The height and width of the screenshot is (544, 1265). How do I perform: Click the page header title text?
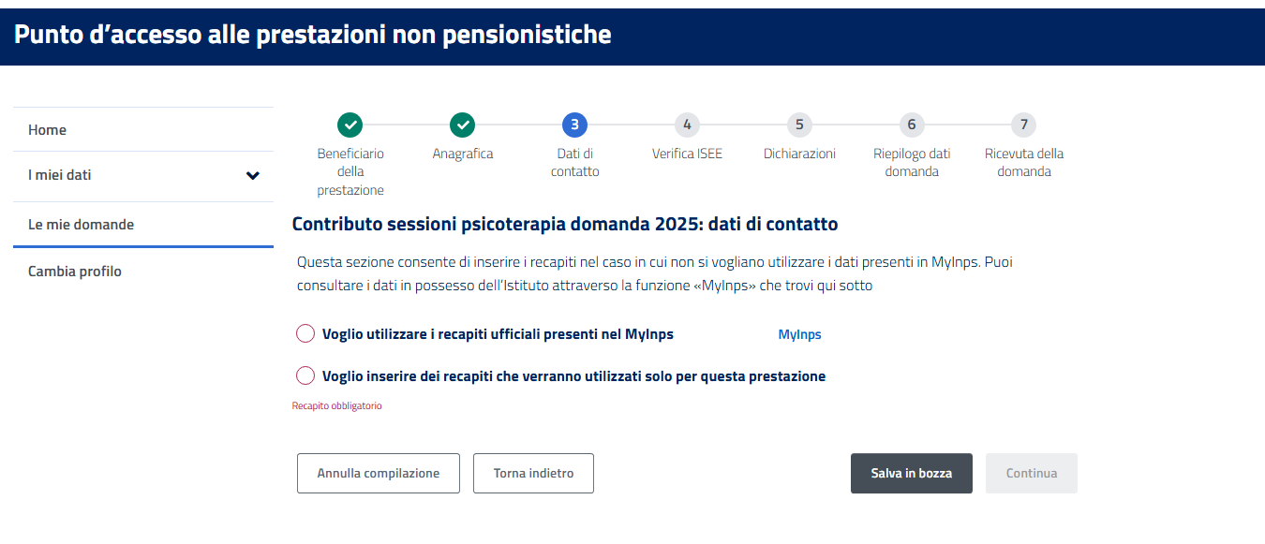point(313,35)
